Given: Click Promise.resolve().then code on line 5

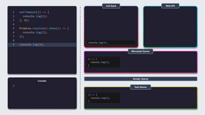Looking at the screenshot, I should 44,28.
